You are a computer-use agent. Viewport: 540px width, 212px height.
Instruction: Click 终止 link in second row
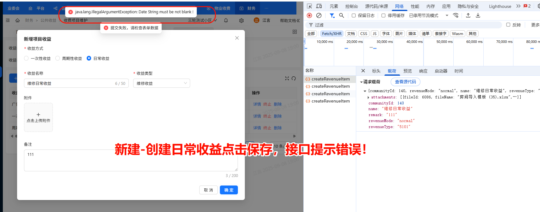click(267, 116)
